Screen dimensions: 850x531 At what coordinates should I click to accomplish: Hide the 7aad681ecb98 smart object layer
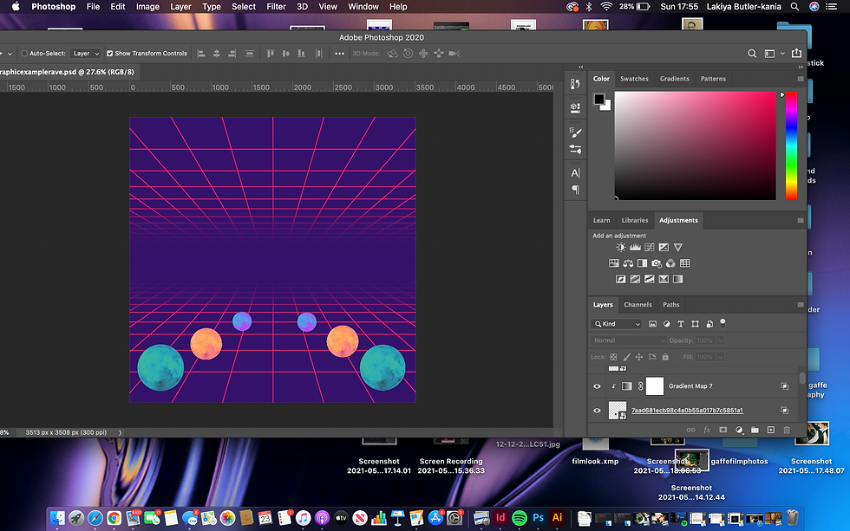[x=597, y=411]
